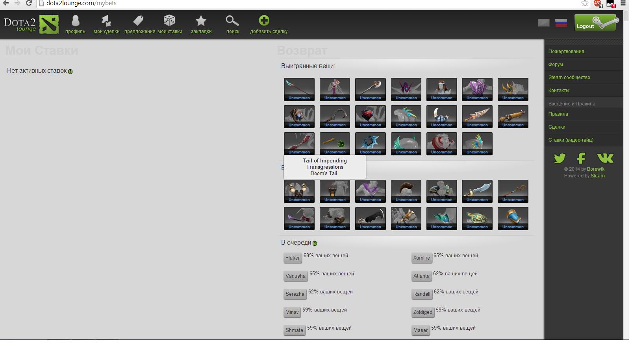
Task: Open the Adblock Plus extension icon
Action: click(598, 4)
